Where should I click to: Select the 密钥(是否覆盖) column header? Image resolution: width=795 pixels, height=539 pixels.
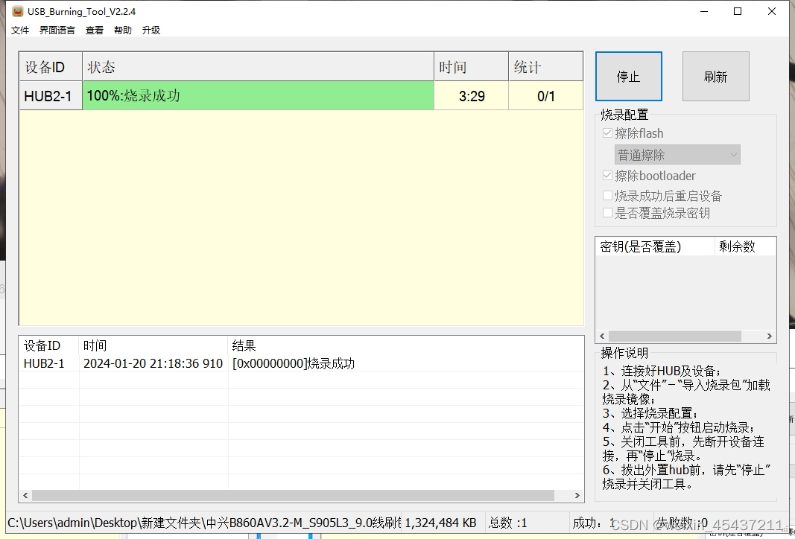(655, 246)
